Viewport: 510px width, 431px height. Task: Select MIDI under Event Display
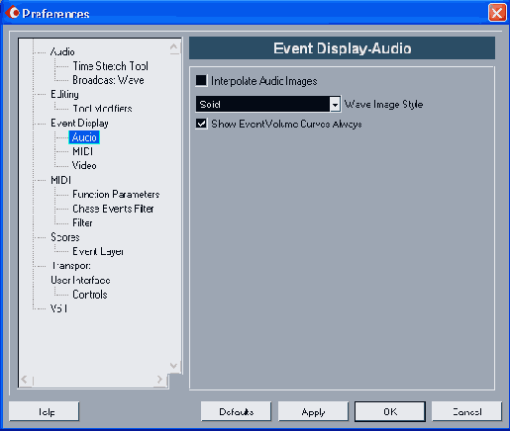[82, 151]
